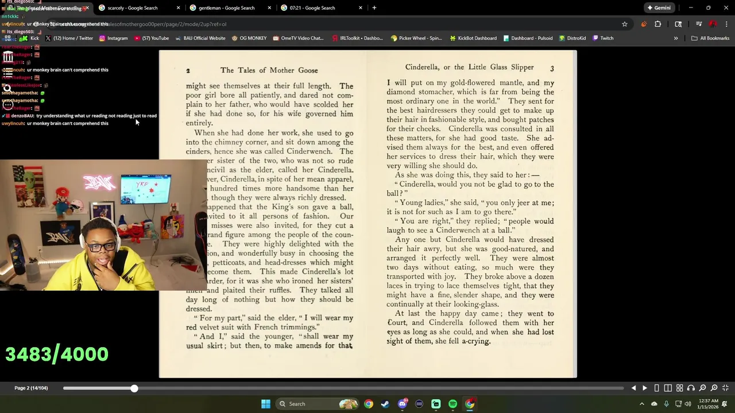Image resolution: width=735 pixels, height=413 pixels.
Task: Open Chrome media controls icon
Action: click(699, 24)
